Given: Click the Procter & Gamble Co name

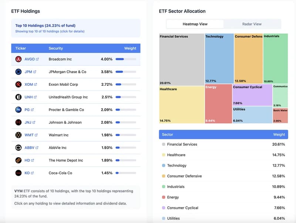Looking at the screenshot, I should coord(66,109).
